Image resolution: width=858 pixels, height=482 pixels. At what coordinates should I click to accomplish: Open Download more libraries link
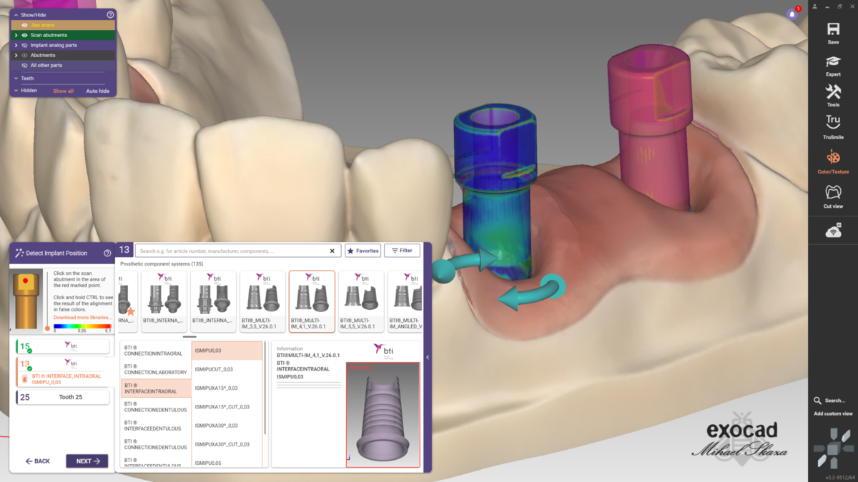click(x=83, y=317)
